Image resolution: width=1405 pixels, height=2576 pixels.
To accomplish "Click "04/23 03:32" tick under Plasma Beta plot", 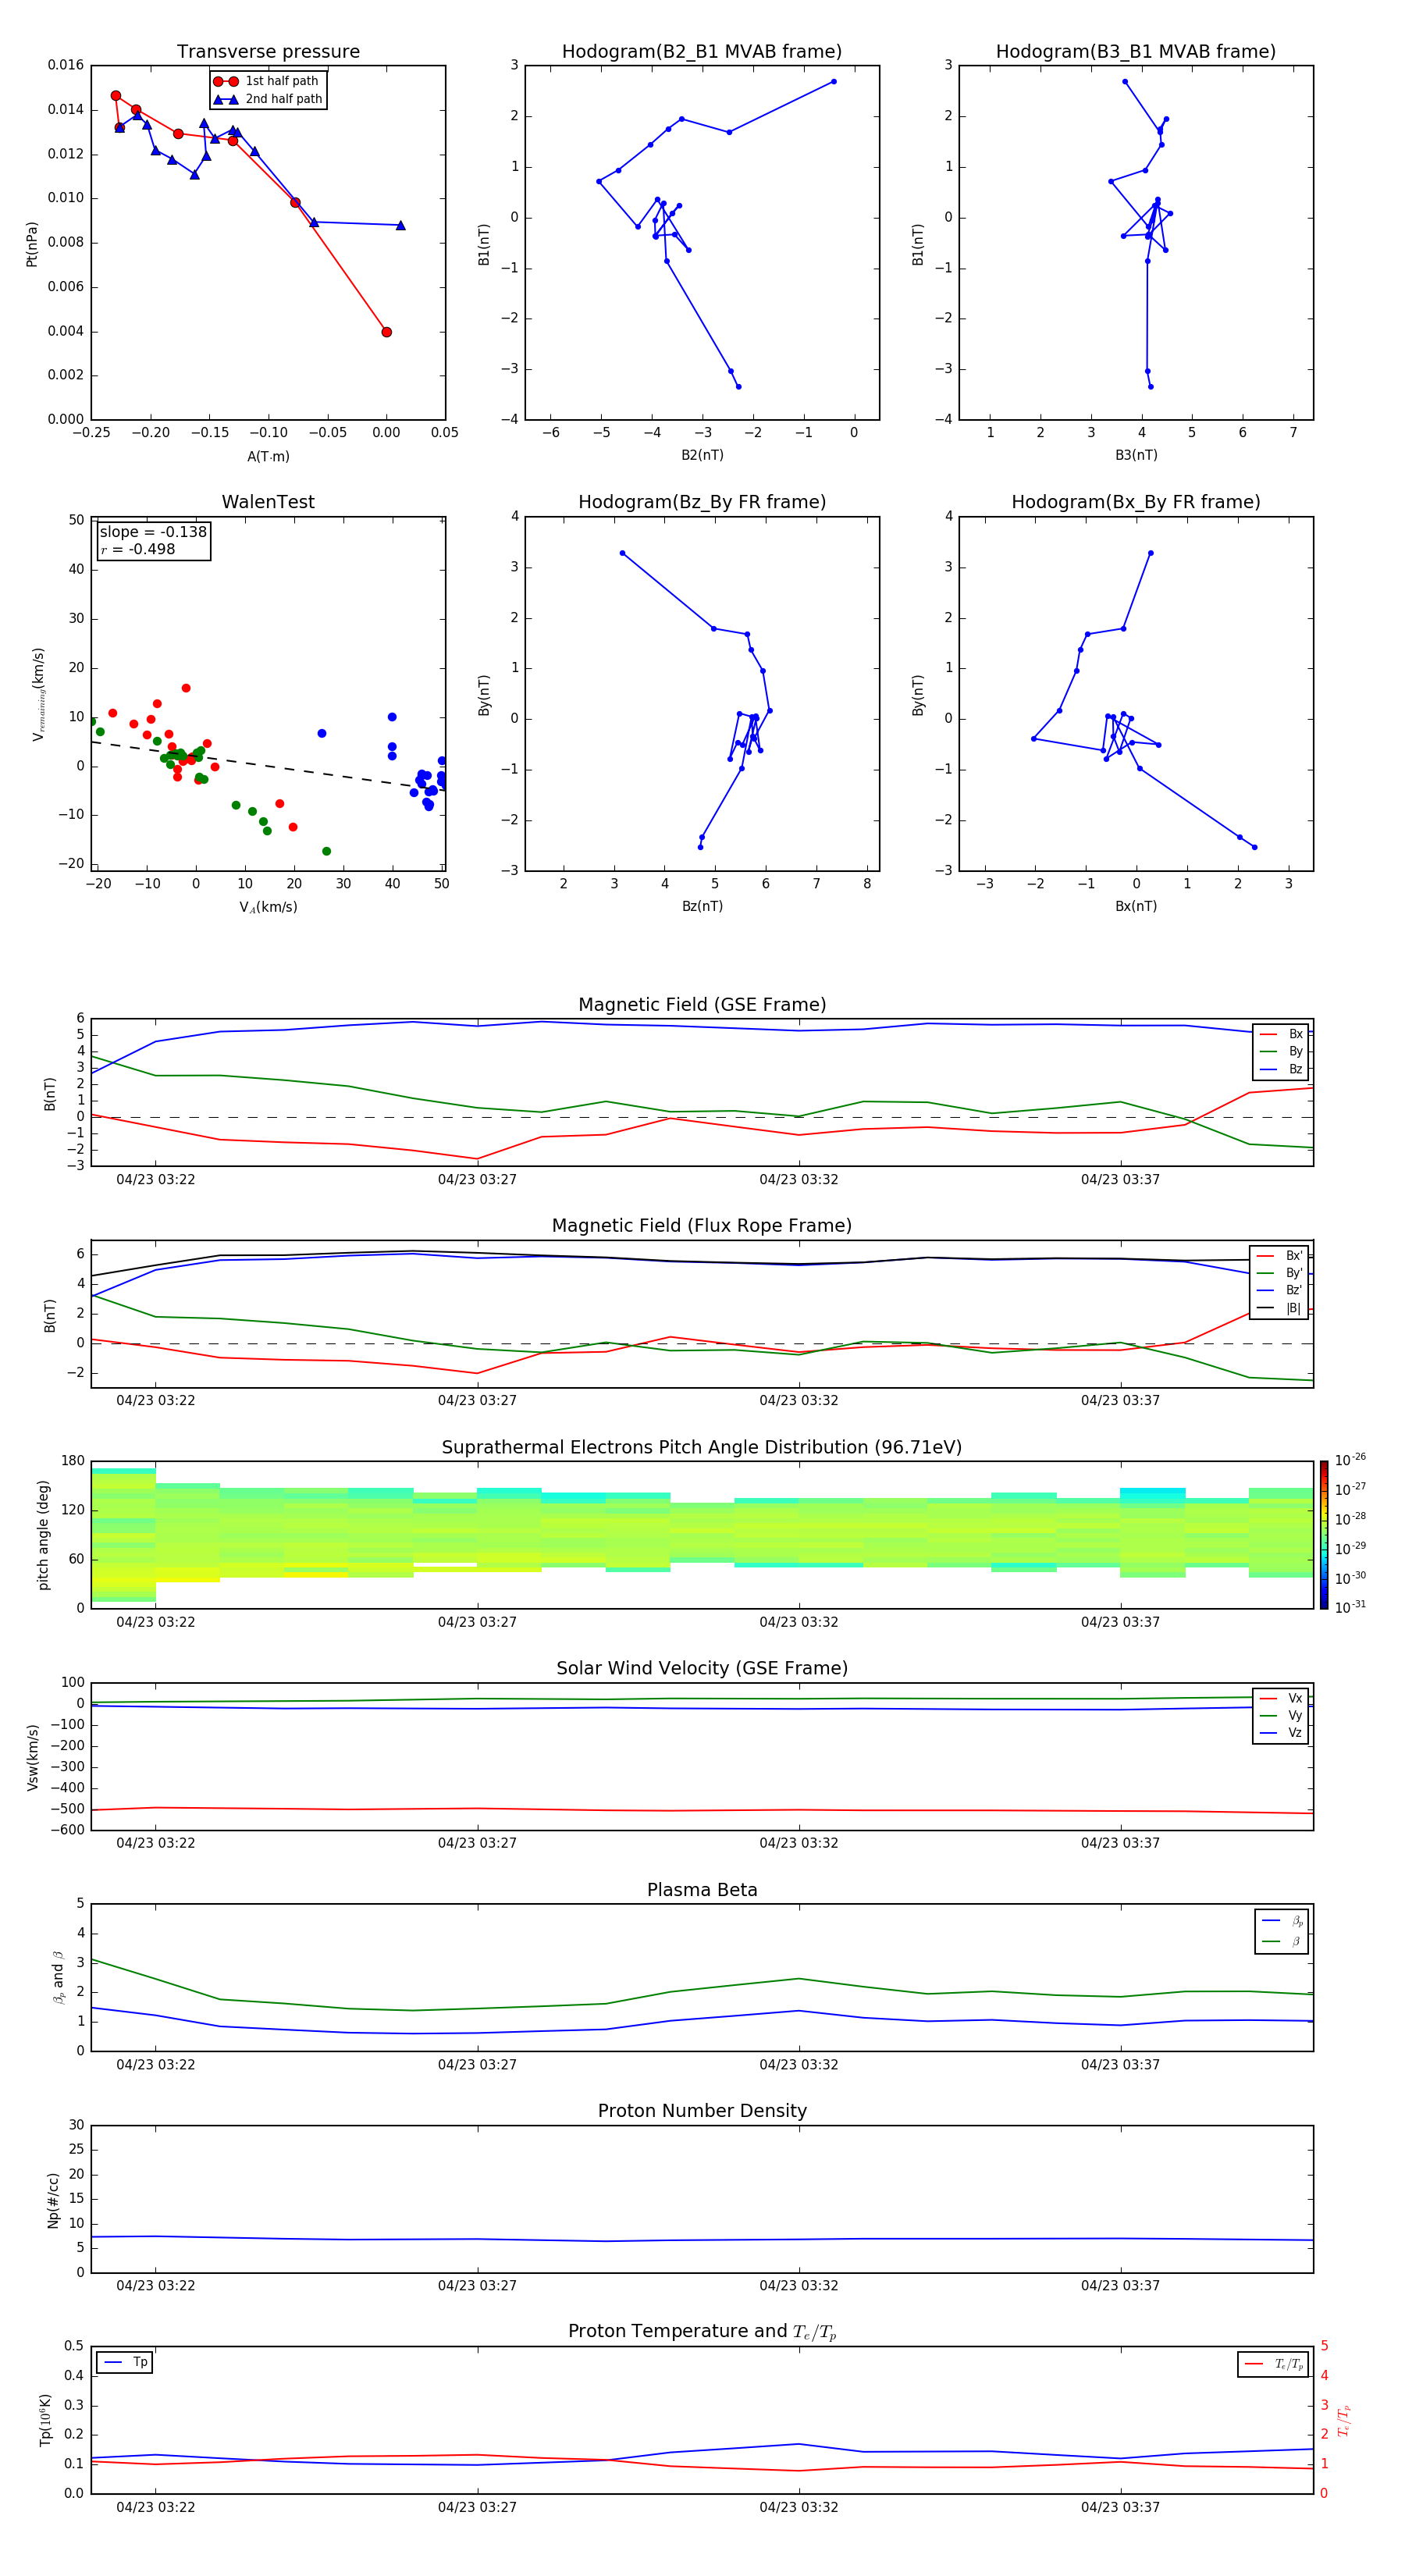I will (x=799, y=2065).
